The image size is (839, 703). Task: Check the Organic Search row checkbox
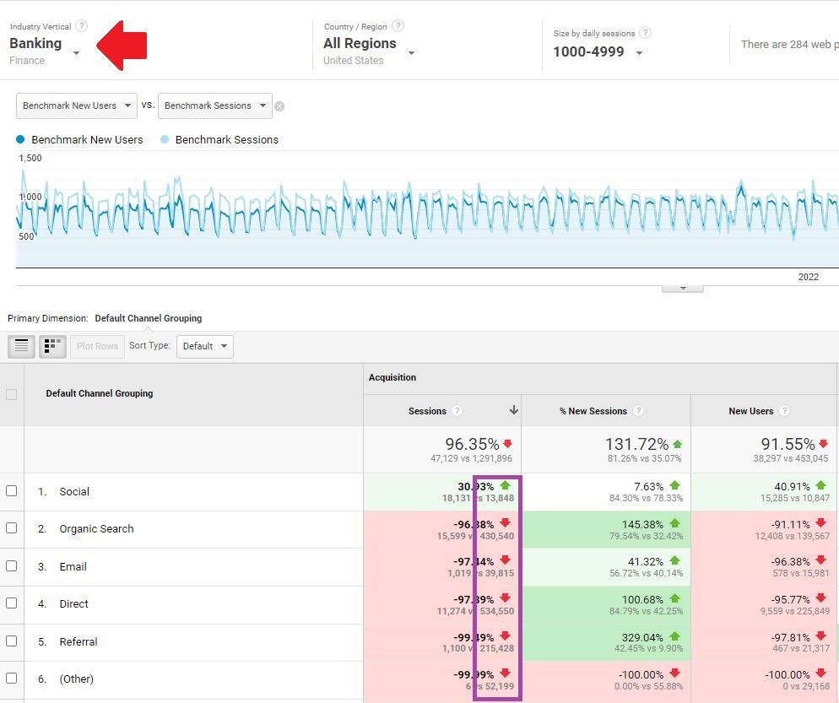point(11,528)
